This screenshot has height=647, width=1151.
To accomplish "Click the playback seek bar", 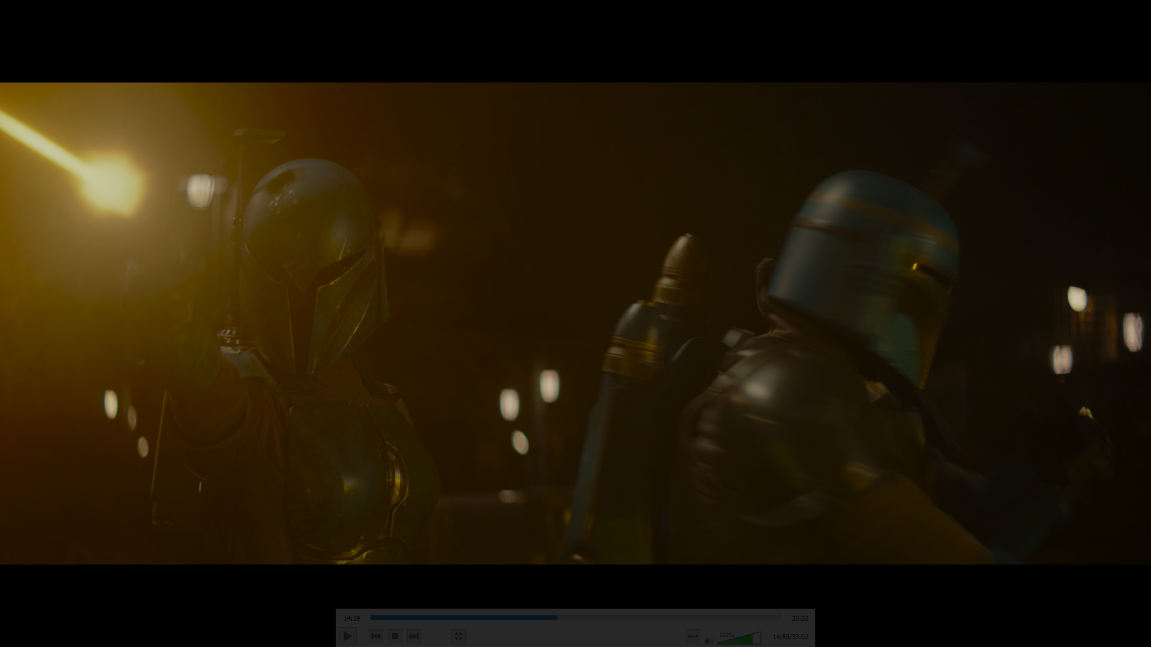I will [x=576, y=618].
